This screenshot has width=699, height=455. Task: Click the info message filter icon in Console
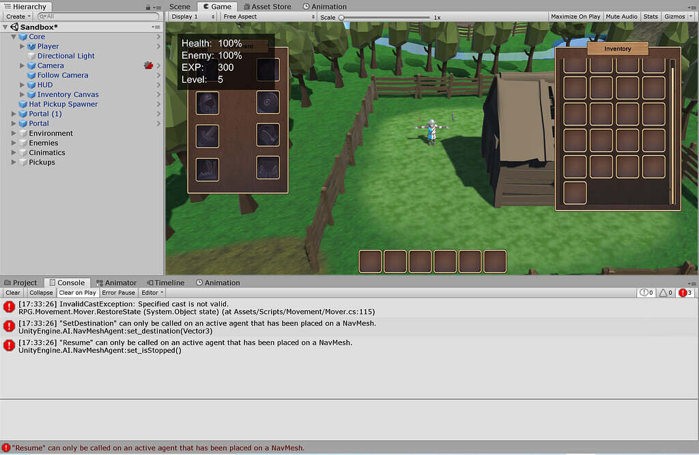coord(645,292)
